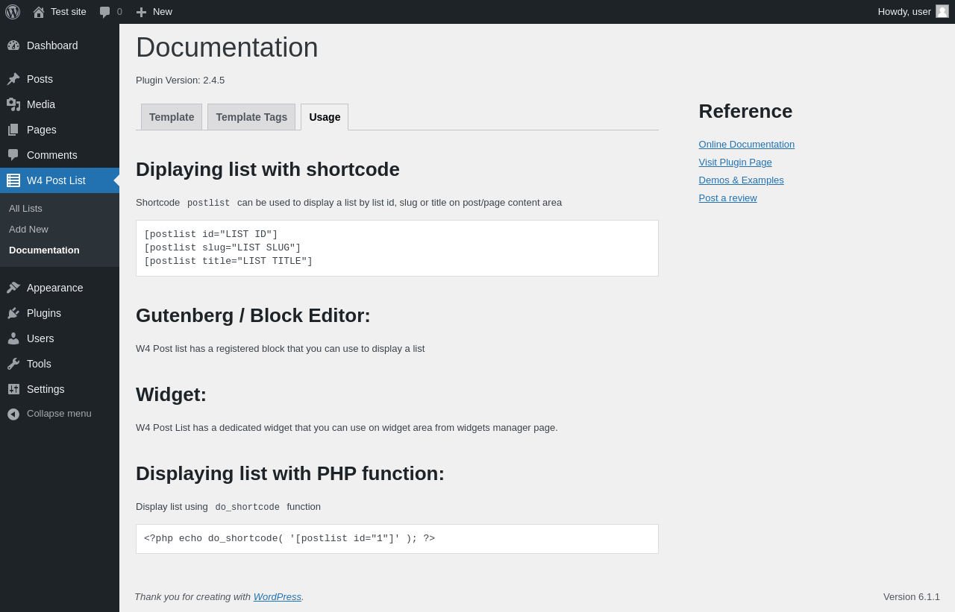Open Media library icon
This screenshot has width=955, height=612.
(13, 104)
